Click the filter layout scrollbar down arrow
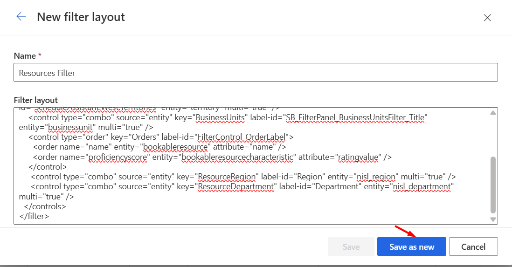This screenshot has width=512, height=267. [493, 219]
